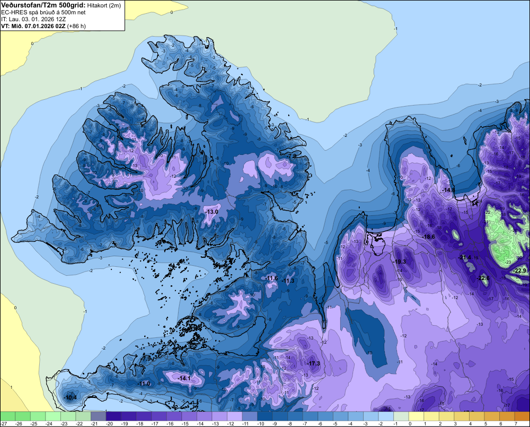Select the -24 light green legend swatch
The height and width of the screenshot is (427, 530).
[x=53, y=416]
